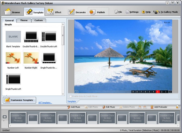Image resolution: width=182 pixels, height=133 pixels.
Task: Select the Custom templates tab
Action: (x=39, y=20)
